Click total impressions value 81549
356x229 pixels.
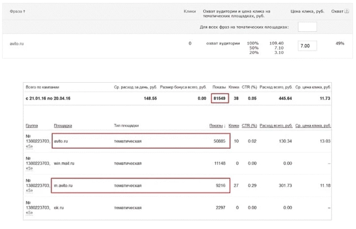[x=219, y=98]
